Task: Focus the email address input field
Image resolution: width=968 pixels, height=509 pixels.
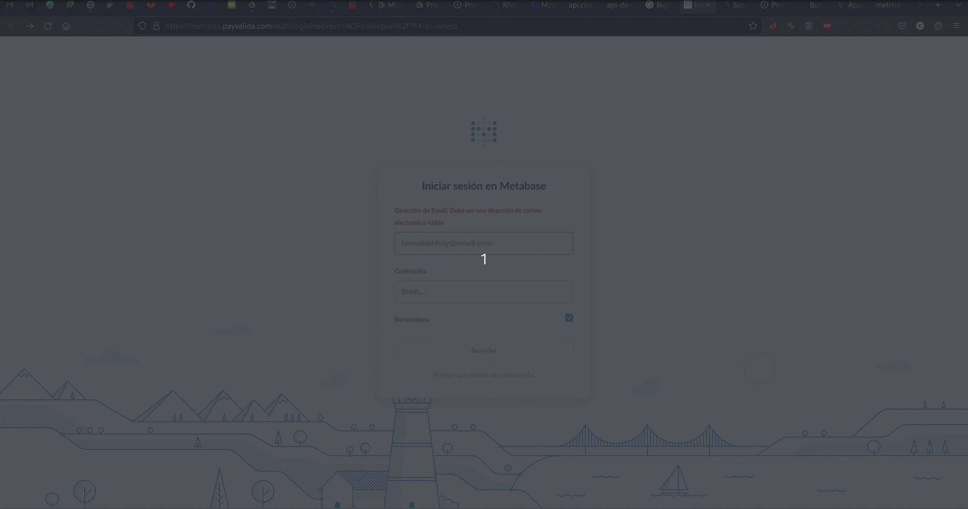Action: point(484,243)
